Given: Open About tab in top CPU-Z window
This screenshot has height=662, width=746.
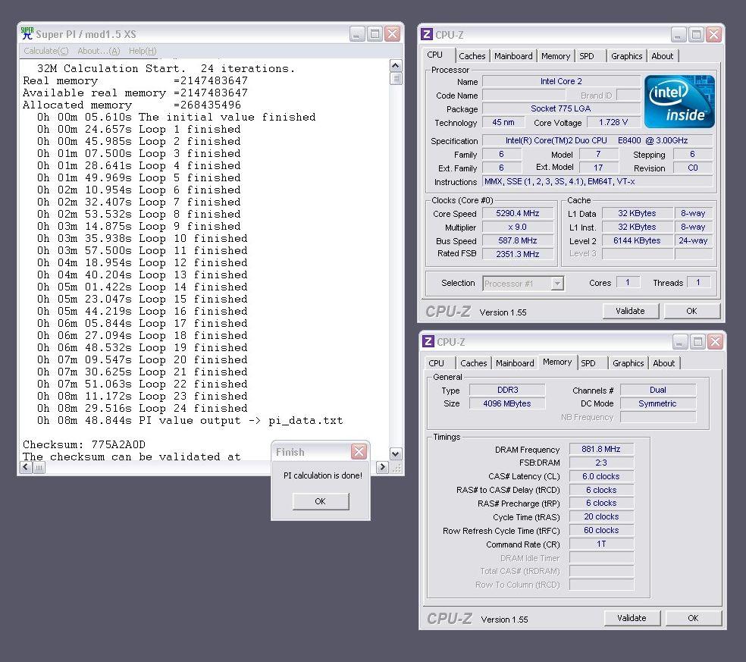Looking at the screenshot, I should pos(663,56).
